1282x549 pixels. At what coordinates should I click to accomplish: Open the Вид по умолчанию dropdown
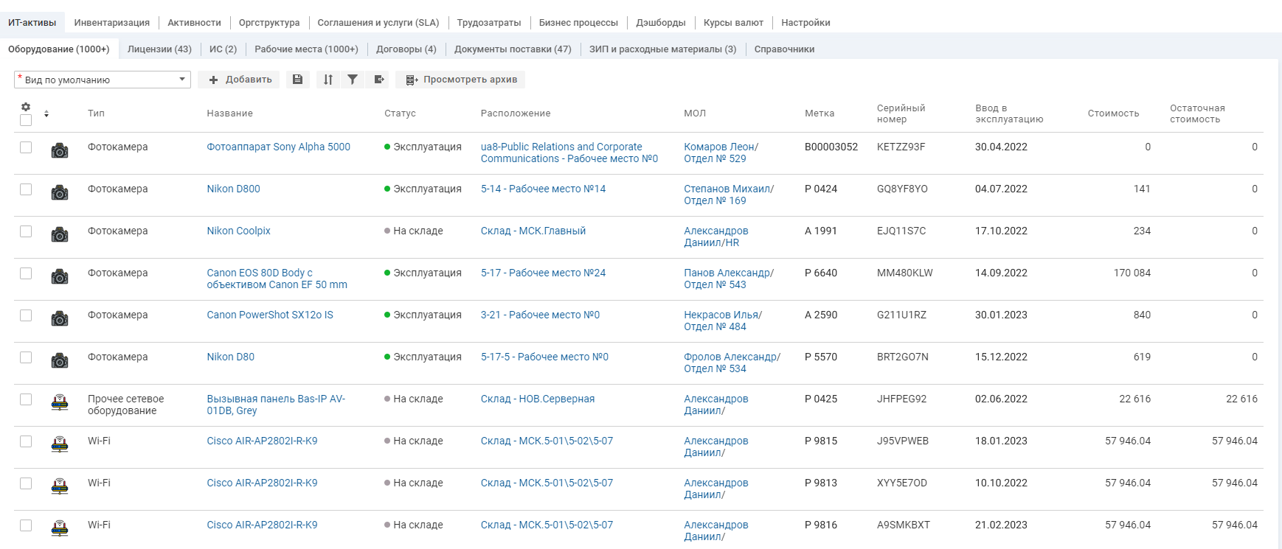pyautogui.click(x=103, y=80)
